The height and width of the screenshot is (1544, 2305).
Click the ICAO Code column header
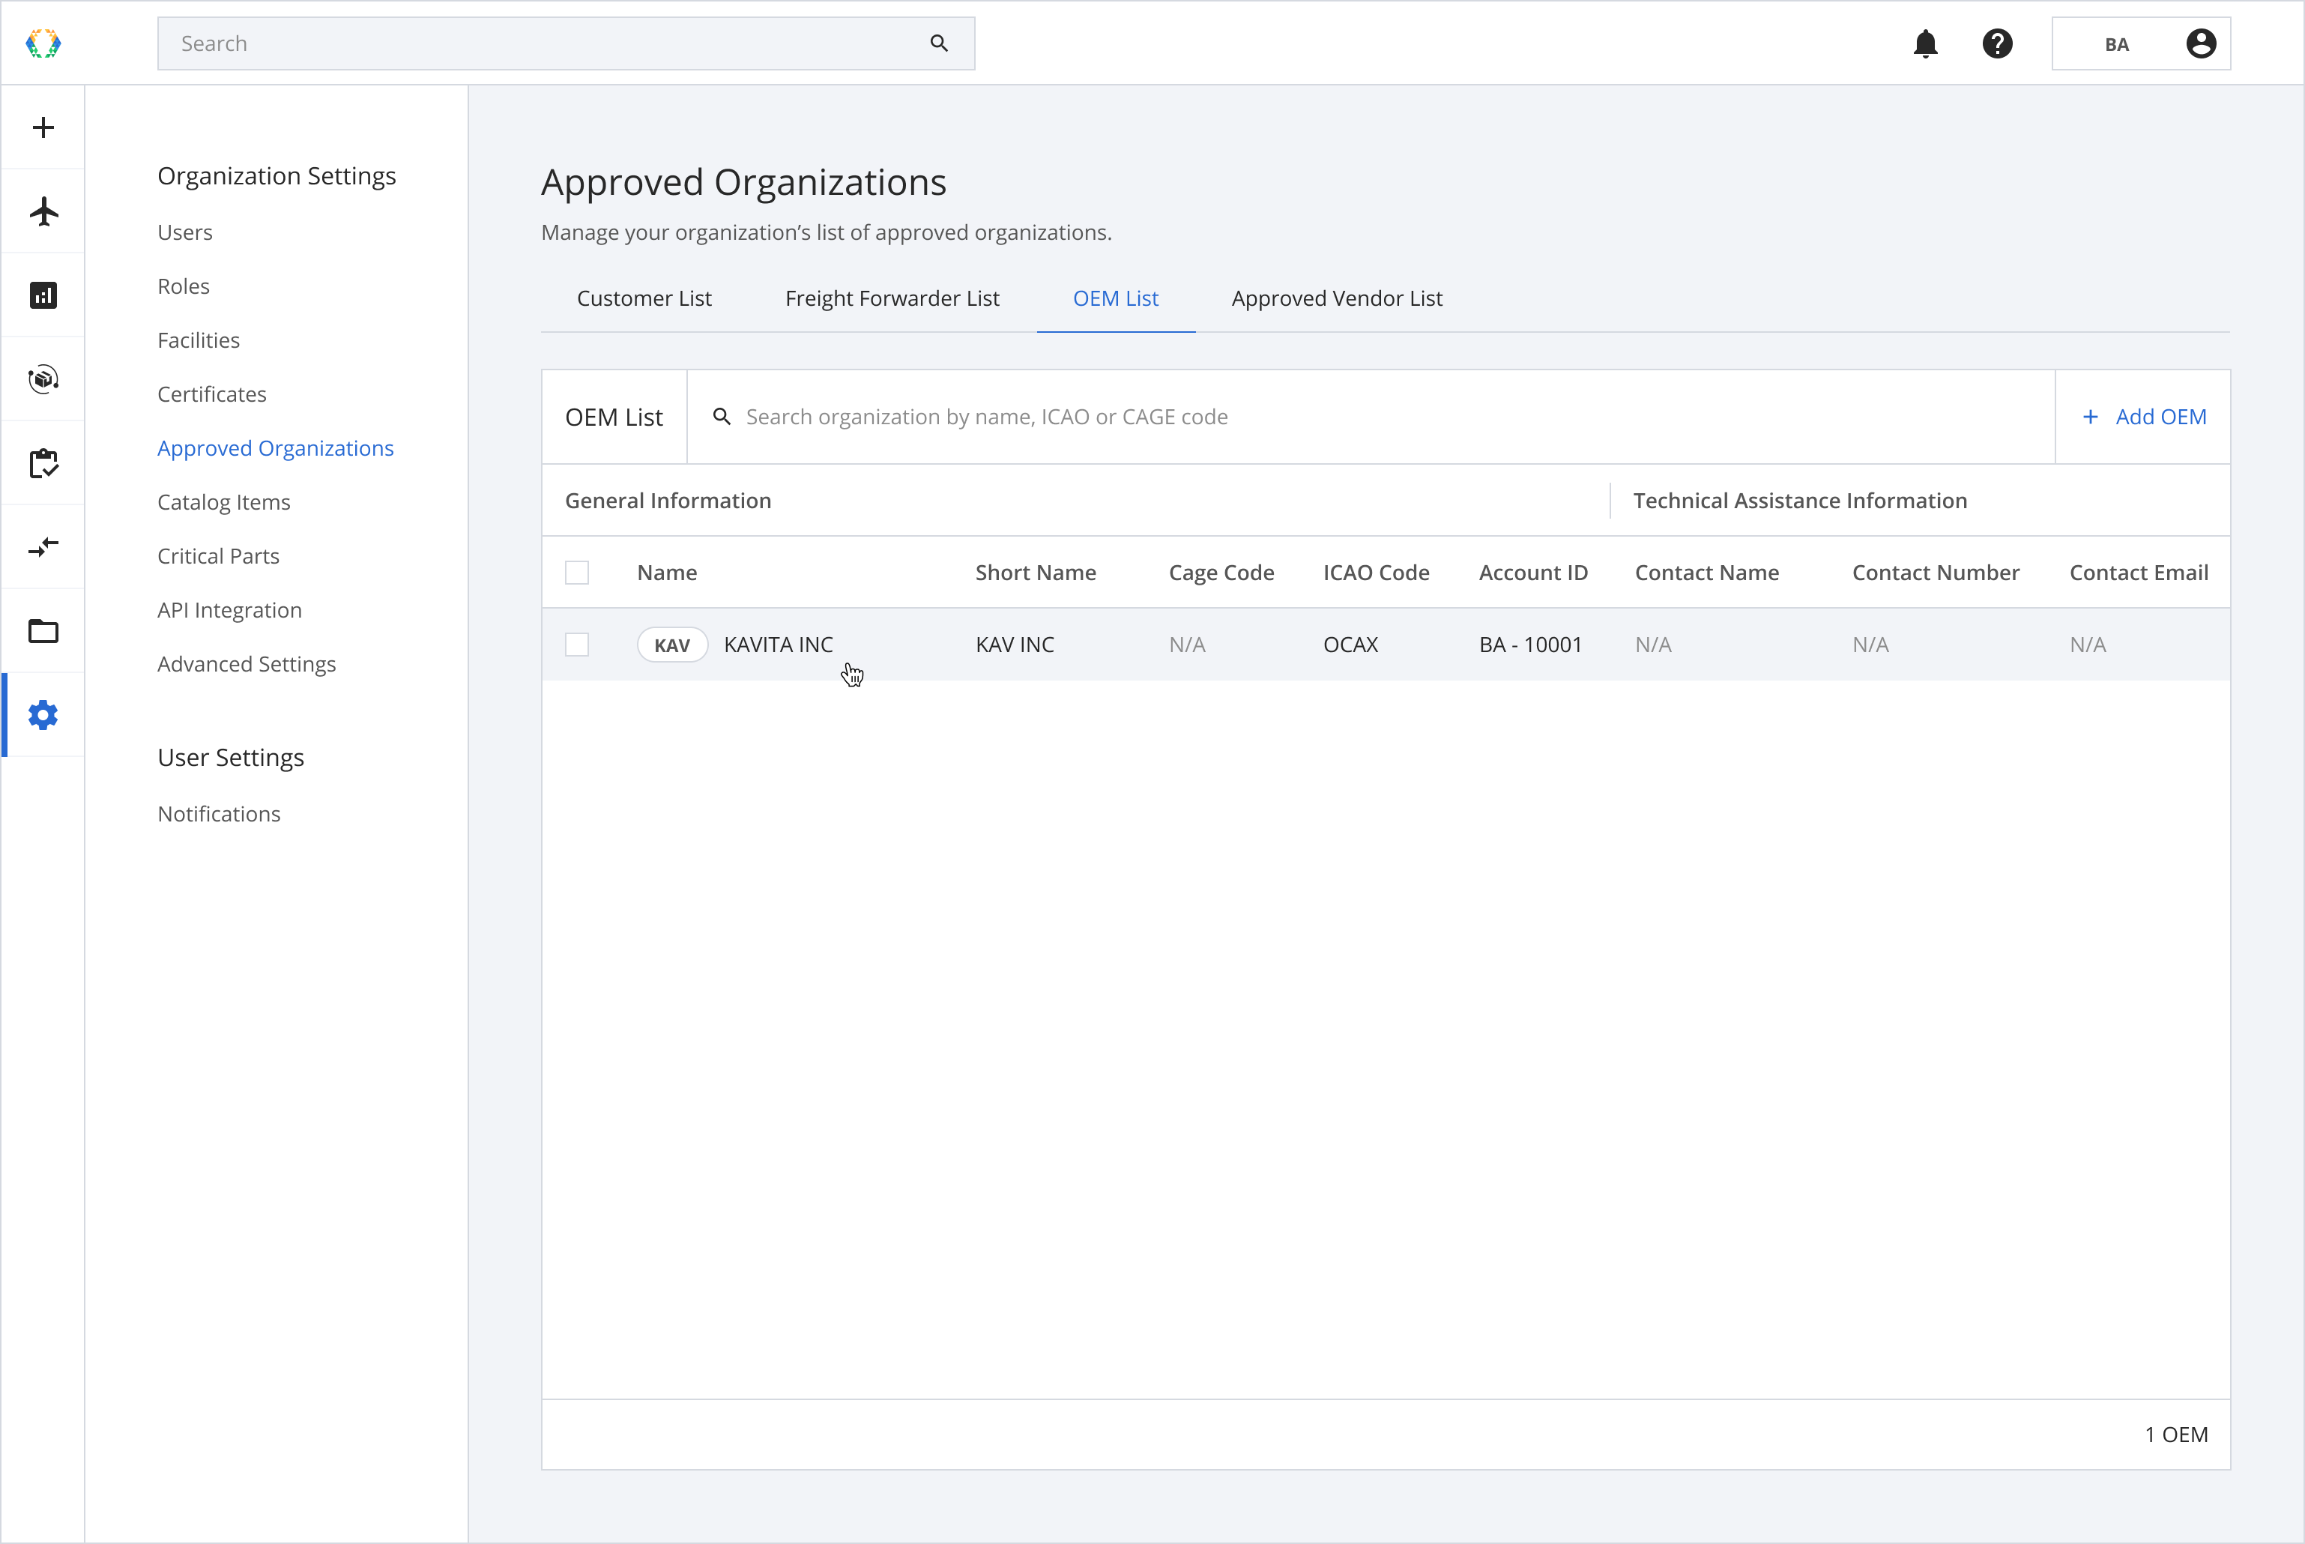coord(1376,573)
